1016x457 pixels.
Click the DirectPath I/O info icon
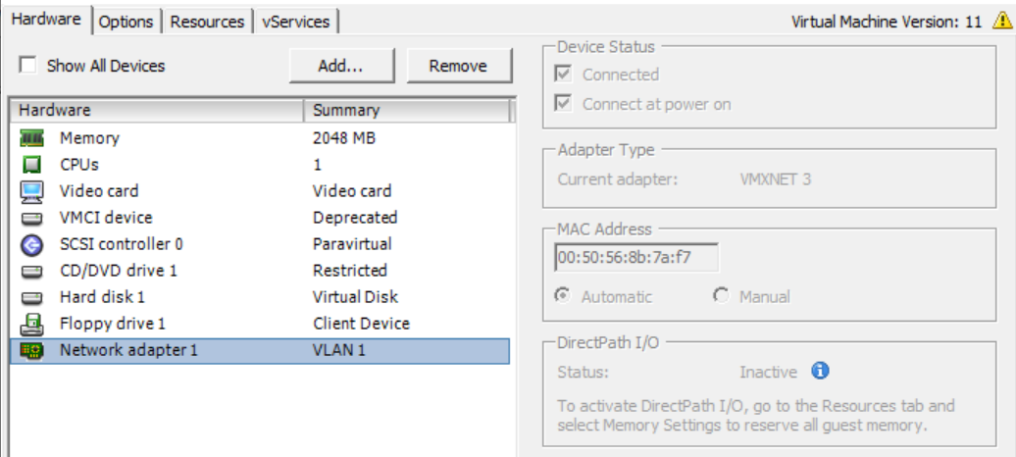(x=821, y=371)
